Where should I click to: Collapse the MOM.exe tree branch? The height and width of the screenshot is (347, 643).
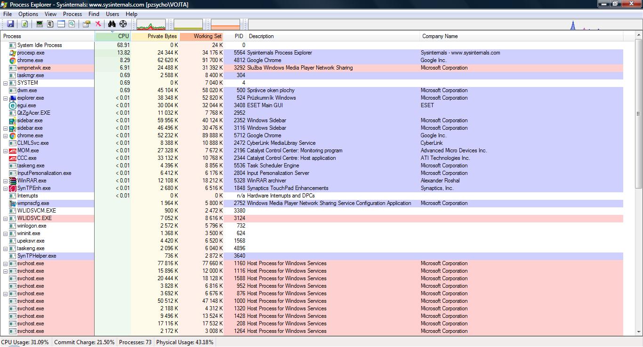click(x=6, y=150)
